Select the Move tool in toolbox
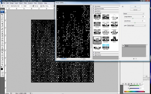This screenshot has width=151, height=94. pyautogui.click(x=2, y=15)
